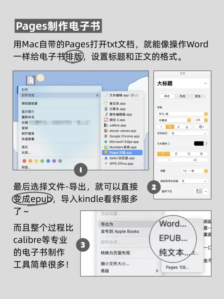Click 重新命名 in the context menu
Screen dimensions: 224x299
[x=60, y=117]
